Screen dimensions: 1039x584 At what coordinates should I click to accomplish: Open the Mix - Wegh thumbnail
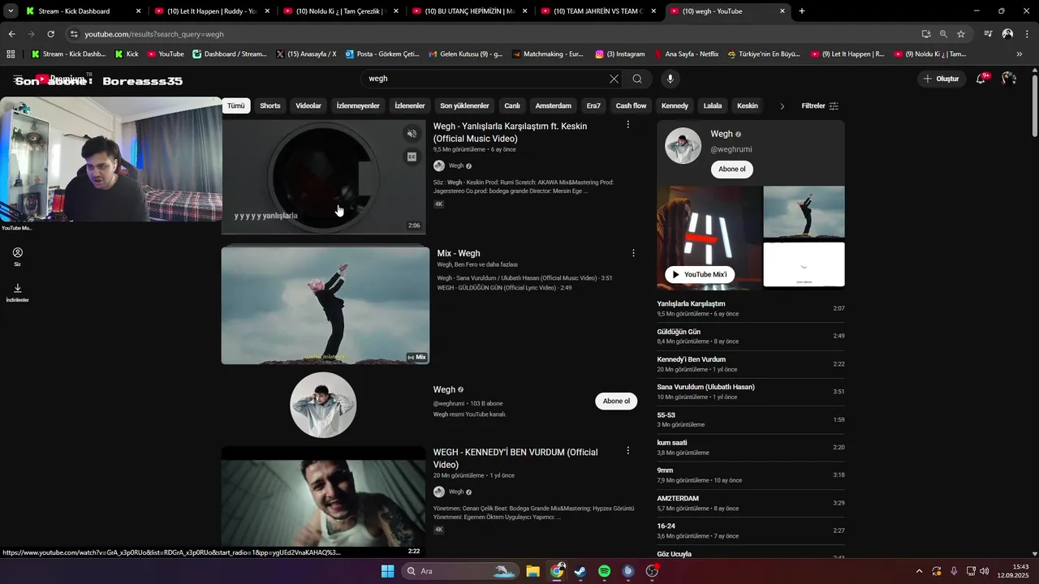tap(325, 305)
